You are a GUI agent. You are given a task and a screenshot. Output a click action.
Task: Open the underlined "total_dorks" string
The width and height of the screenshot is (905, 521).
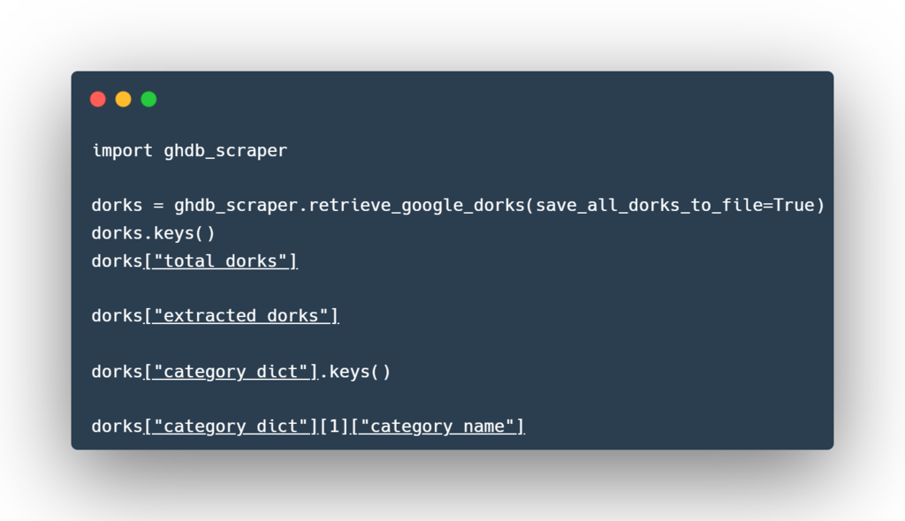(x=221, y=261)
